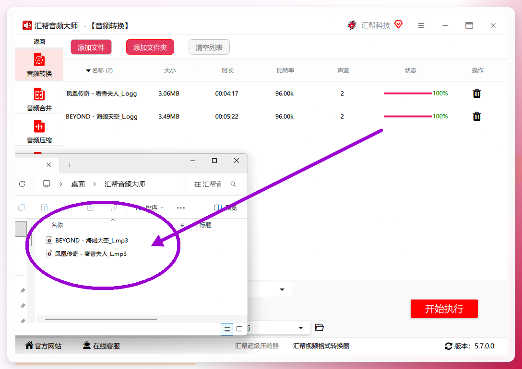The image size is (522, 369).
Task: Open the output format dropdown arrow
Action: [282, 289]
